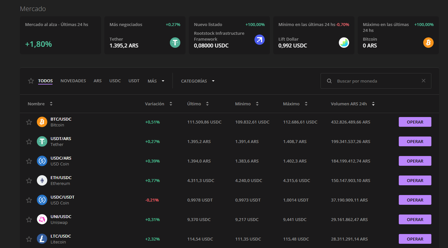
Task: Click the Mercado page heading
Action: [x=33, y=9]
